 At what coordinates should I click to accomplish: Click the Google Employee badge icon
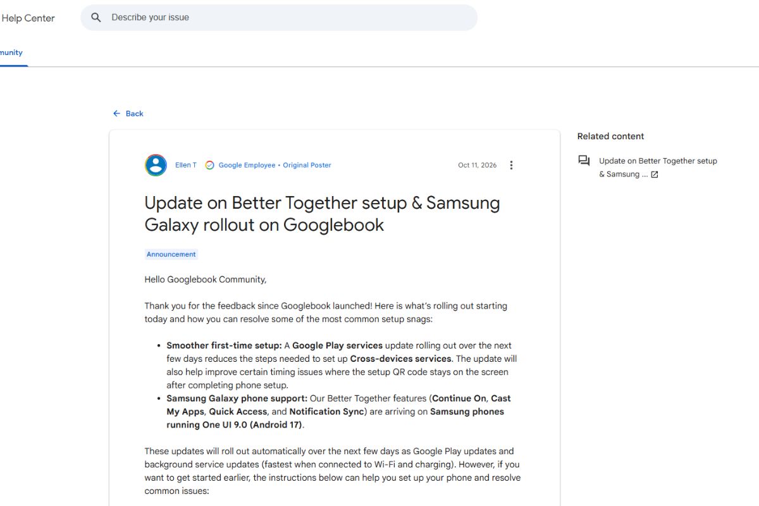coord(209,165)
